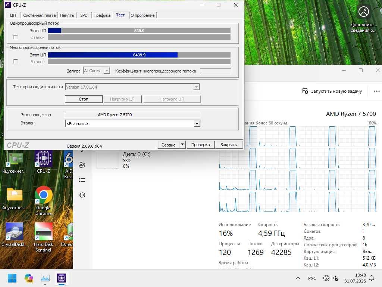Click the muted volume tray icon
Viewport: 382px width, 287px height.
tap(336, 278)
